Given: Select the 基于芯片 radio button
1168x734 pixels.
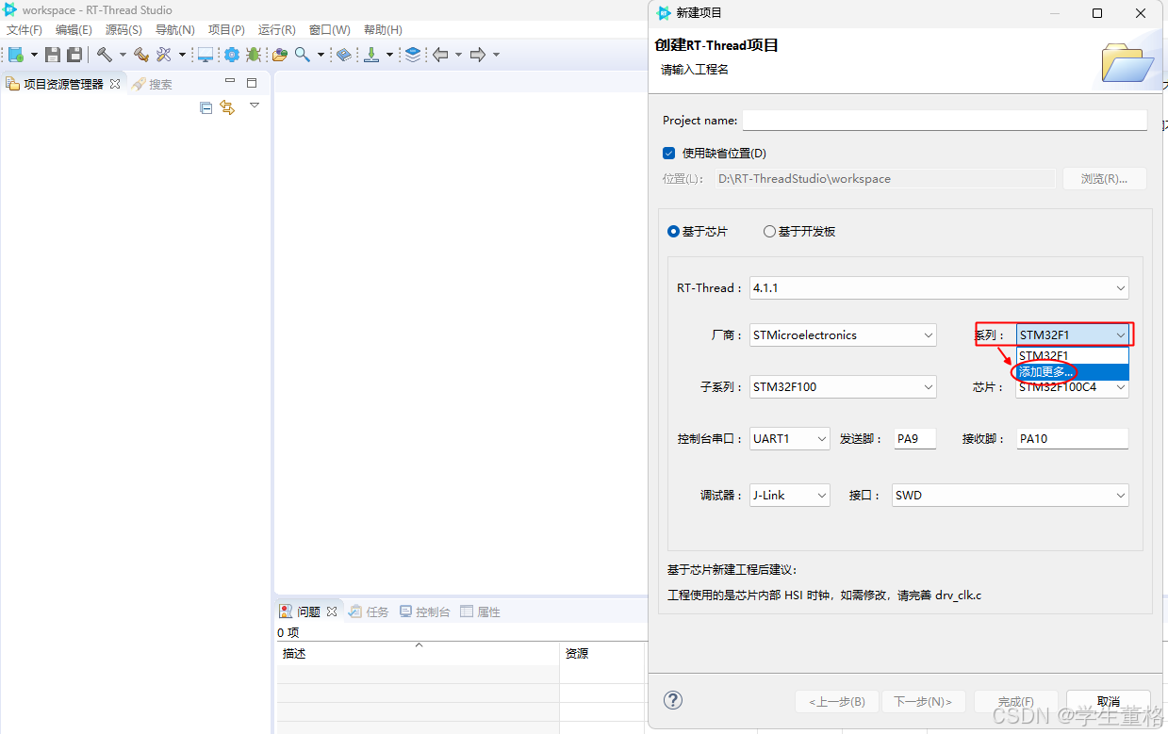Looking at the screenshot, I should coord(673,231).
